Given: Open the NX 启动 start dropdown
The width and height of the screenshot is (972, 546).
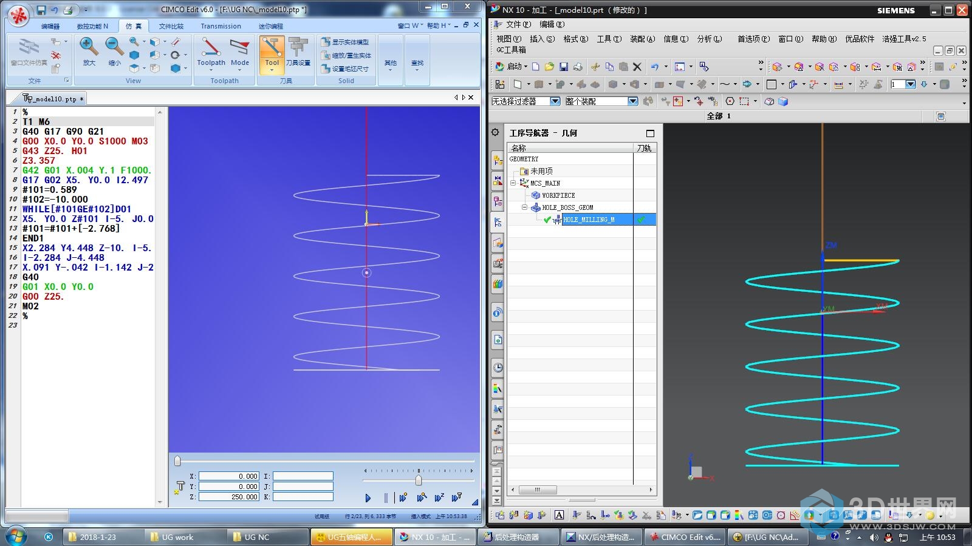Looking at the screenshot, I should coord(512,67).
